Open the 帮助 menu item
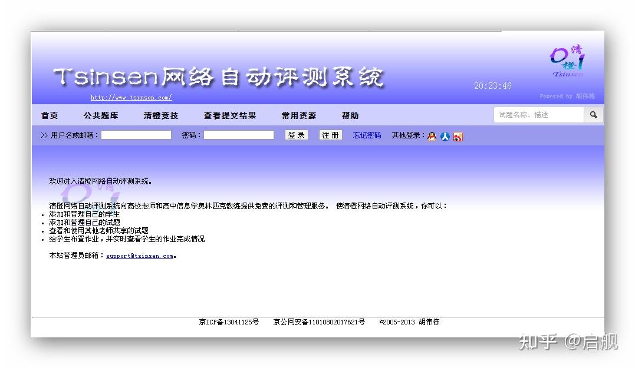Image resolution: width=635 pixels, height=368 pixels. (350, 115)
